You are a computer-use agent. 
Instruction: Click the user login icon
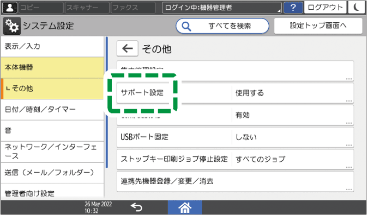(10, 8)
